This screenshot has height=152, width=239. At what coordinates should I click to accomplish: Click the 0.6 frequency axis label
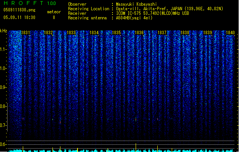coord(3,144)
